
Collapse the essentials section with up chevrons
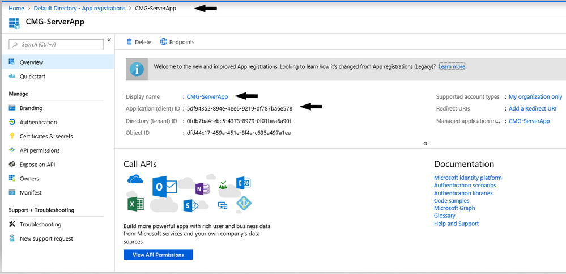tap(425, 143)
